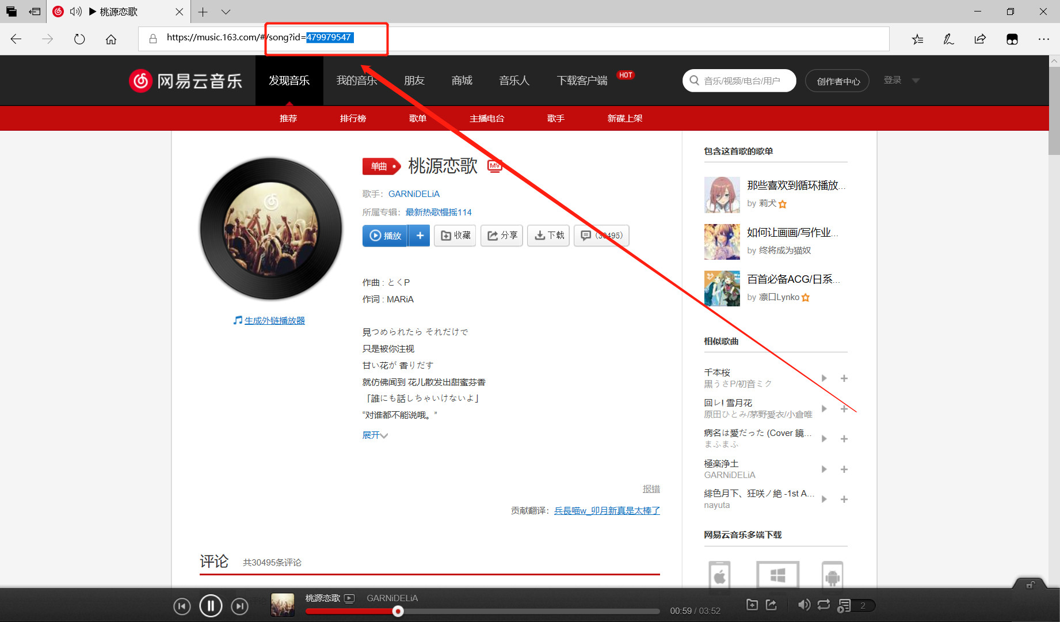Add page to browser favorites
The width and height of the screenshot is (1060, 622).
click(x=918, y=39)
